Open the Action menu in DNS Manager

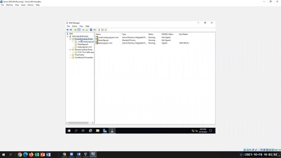coord(75,26)
